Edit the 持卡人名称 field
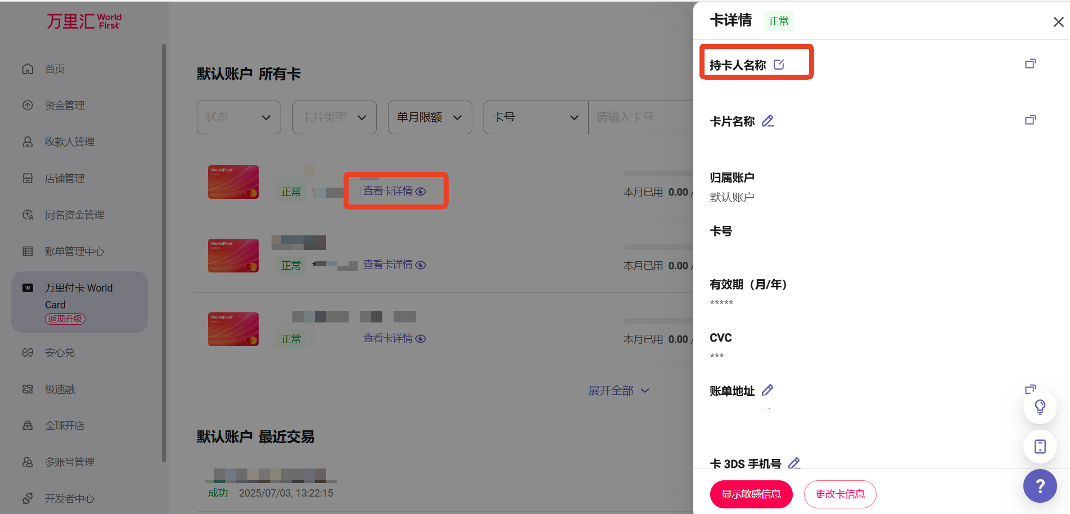 (x=779, y=65)
